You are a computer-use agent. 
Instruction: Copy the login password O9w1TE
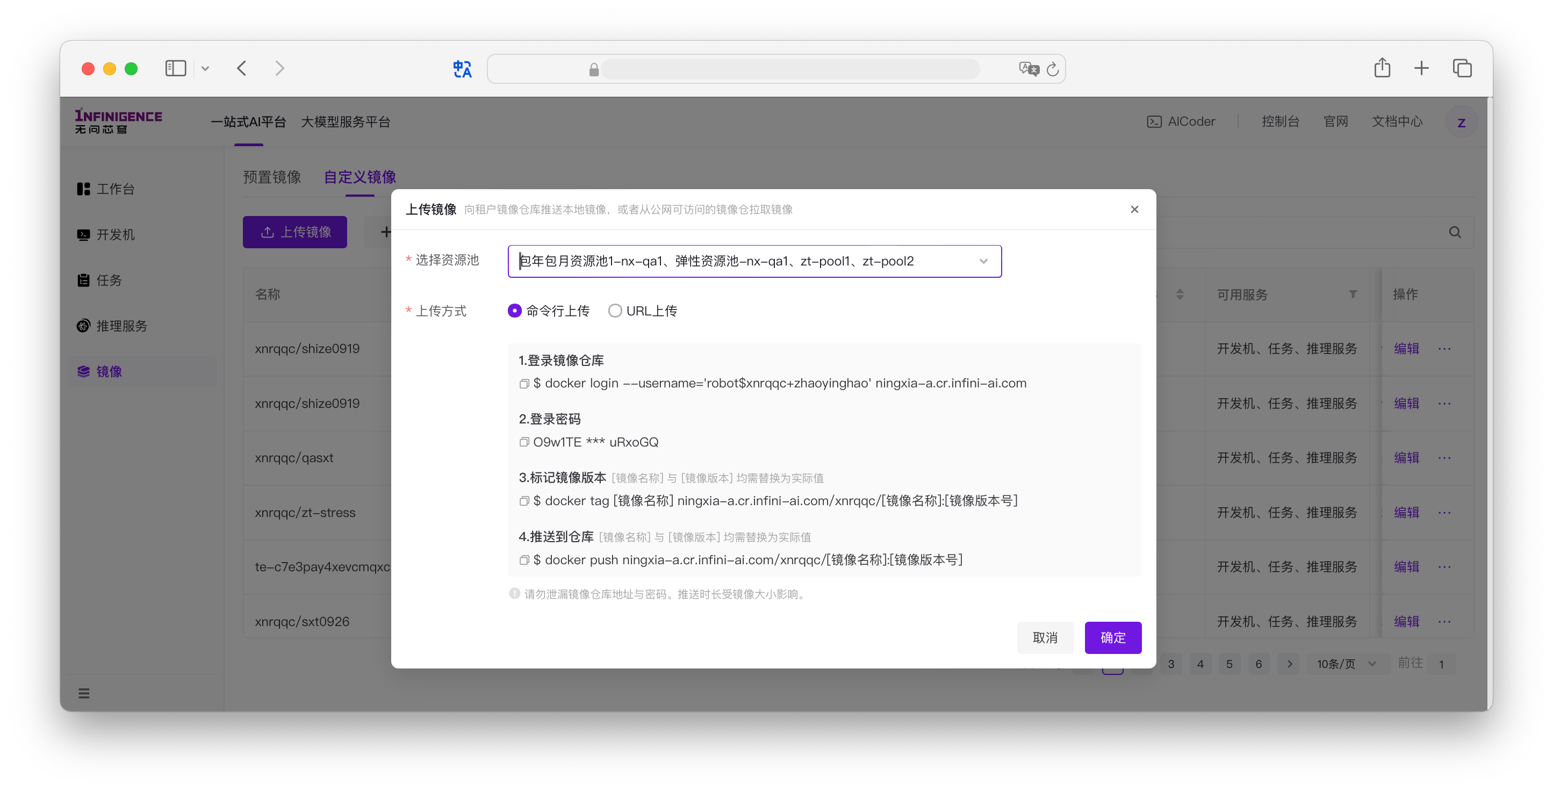tap(524, 442)
